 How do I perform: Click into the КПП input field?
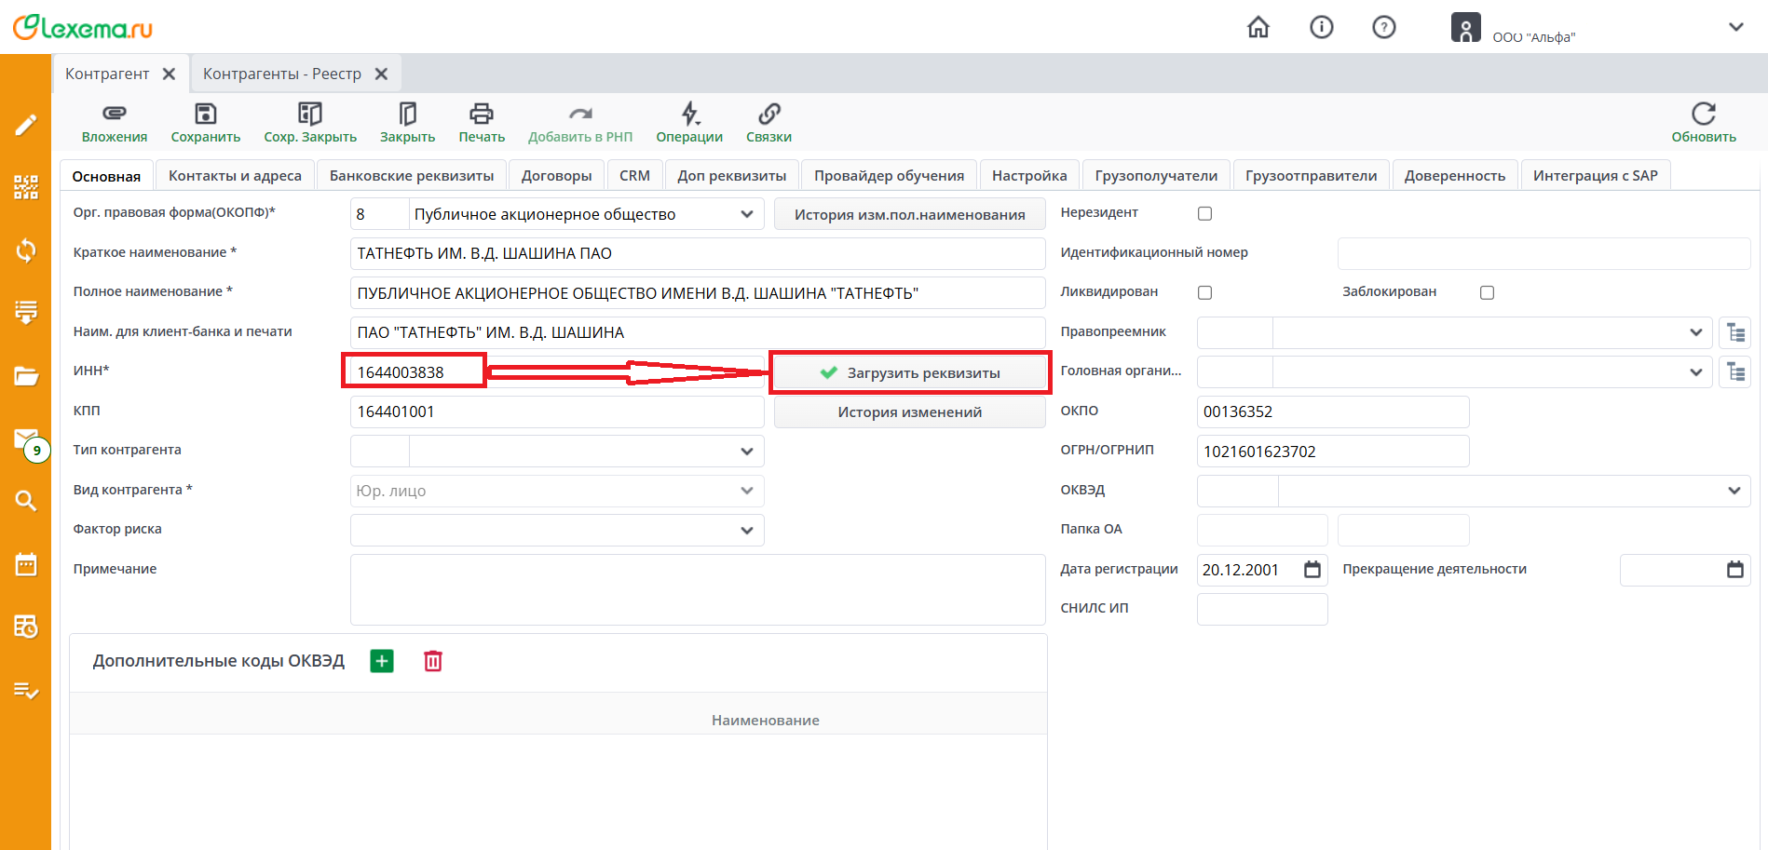click(x=556, y=412)
